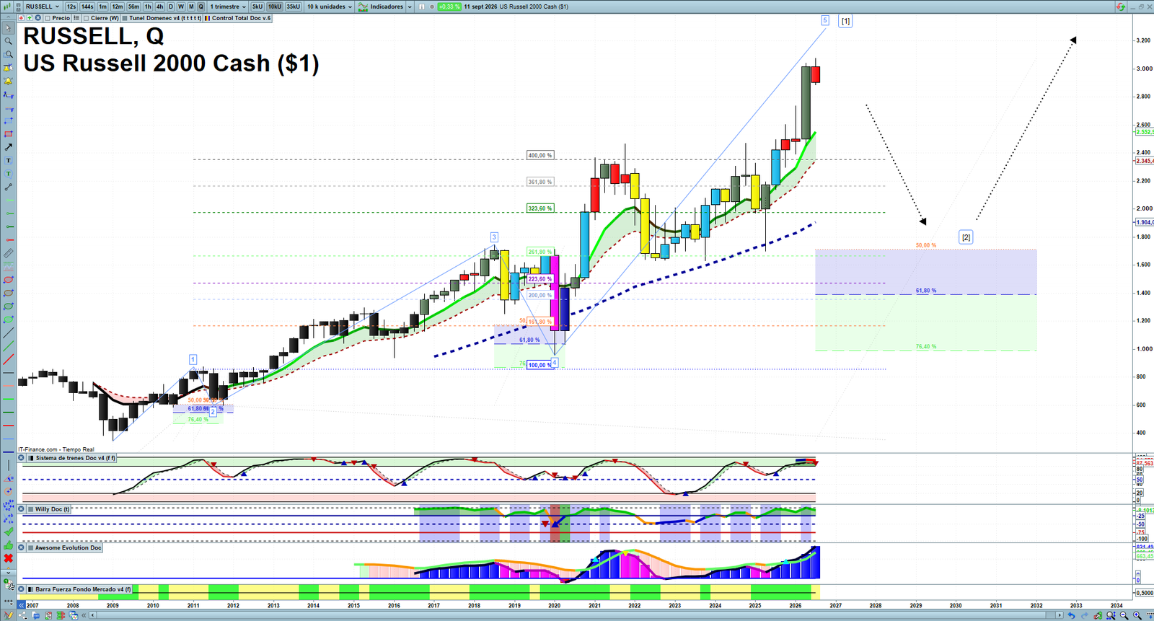The image size is (1154, 621).
Task: Click the pencil chart icon at bottom-left
Action: [9, 615]
